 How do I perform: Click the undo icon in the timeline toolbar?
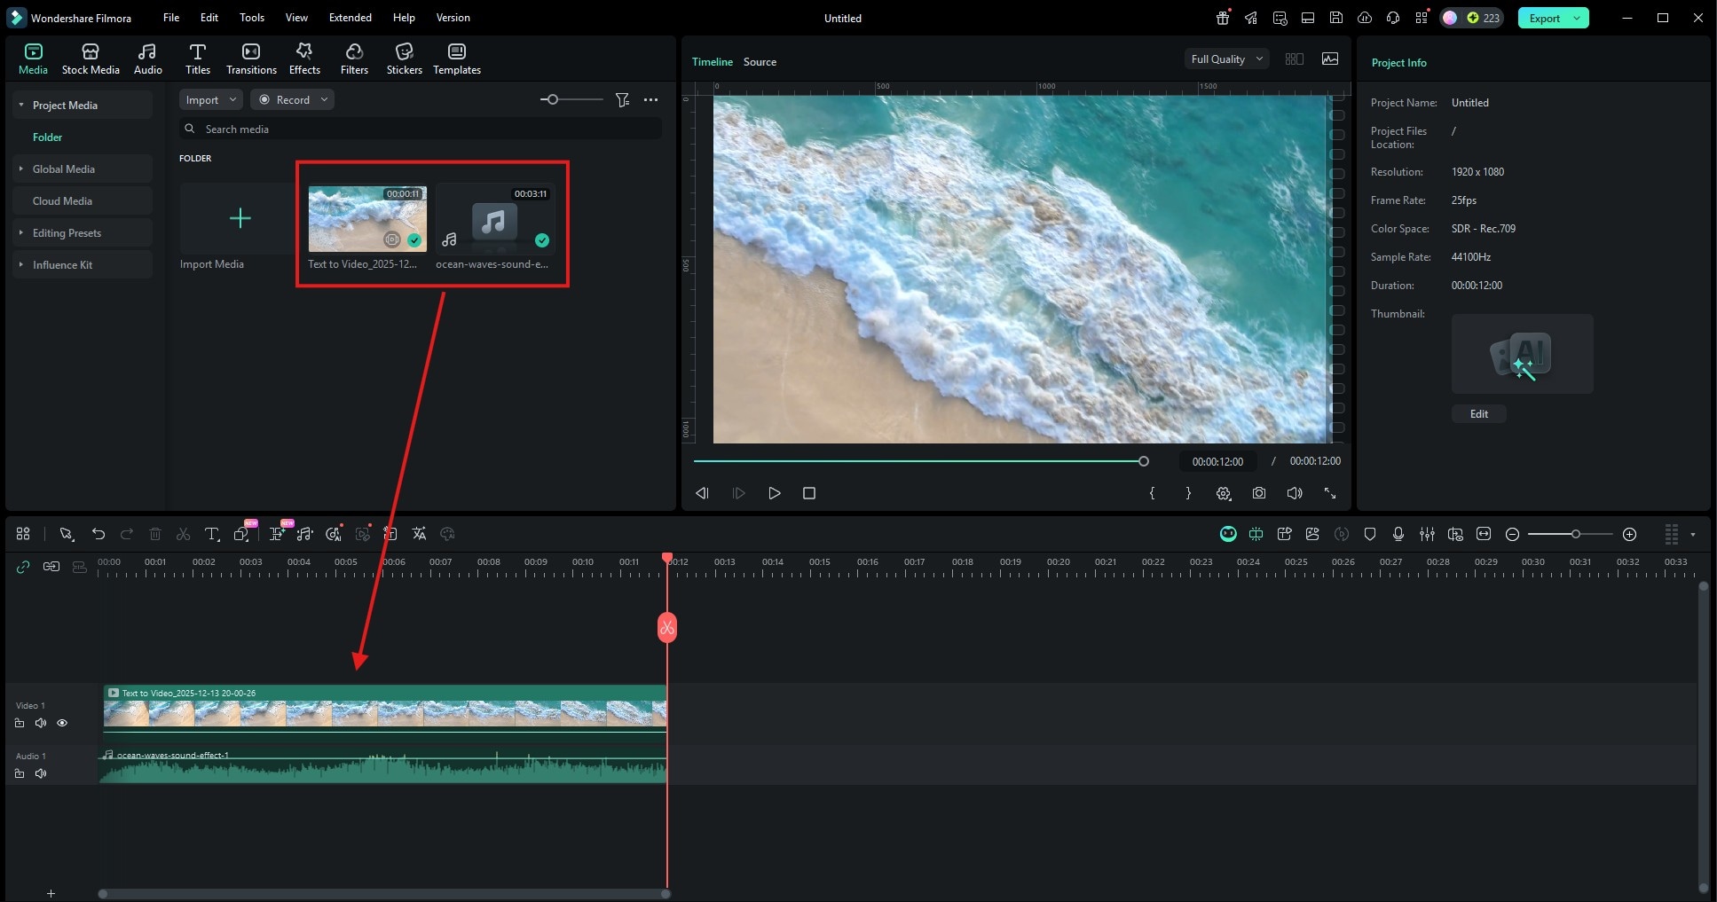coord(98,533)
